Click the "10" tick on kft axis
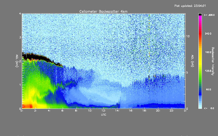The width and height of the screenshot is (218, 136). click(x=188, y=36)
